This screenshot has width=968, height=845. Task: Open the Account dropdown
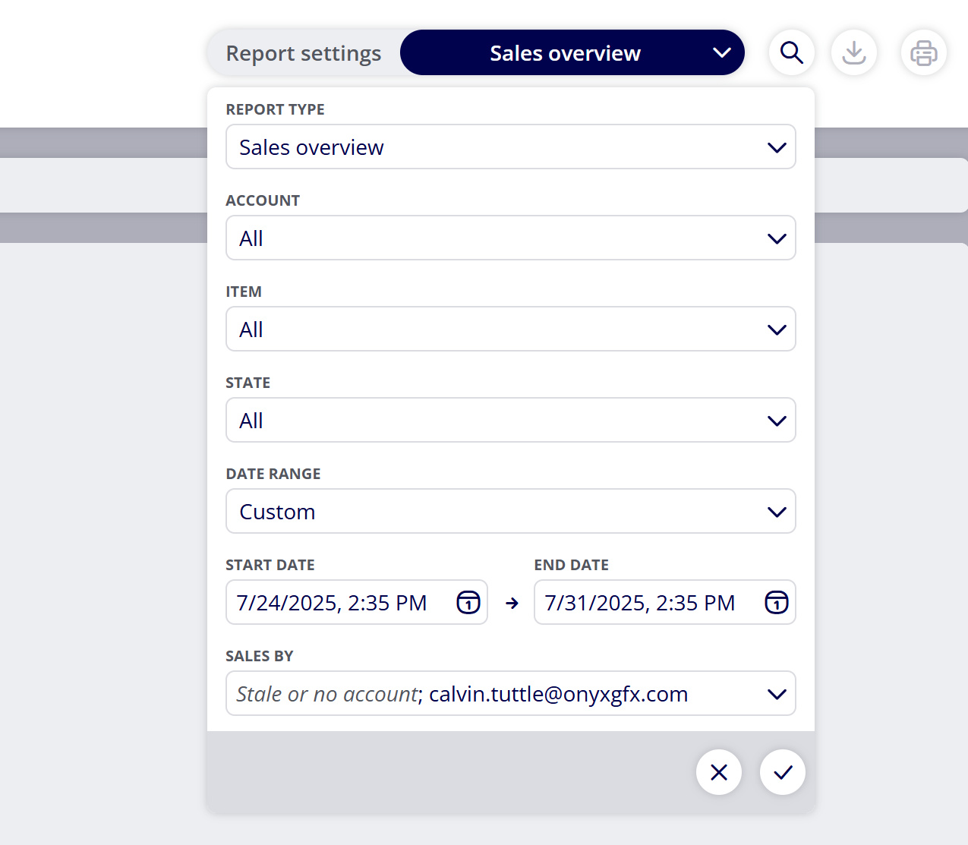click(x=511, y=238)
